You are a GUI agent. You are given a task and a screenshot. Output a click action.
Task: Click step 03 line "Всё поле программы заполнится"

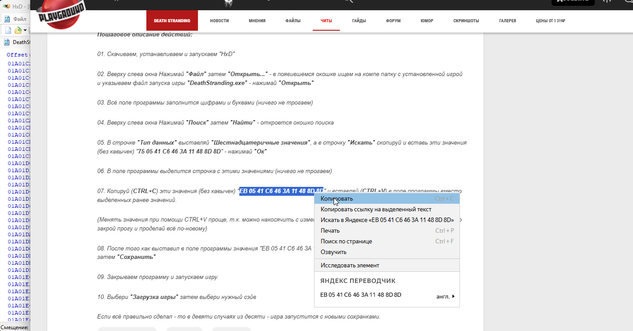tap(205, 102)
